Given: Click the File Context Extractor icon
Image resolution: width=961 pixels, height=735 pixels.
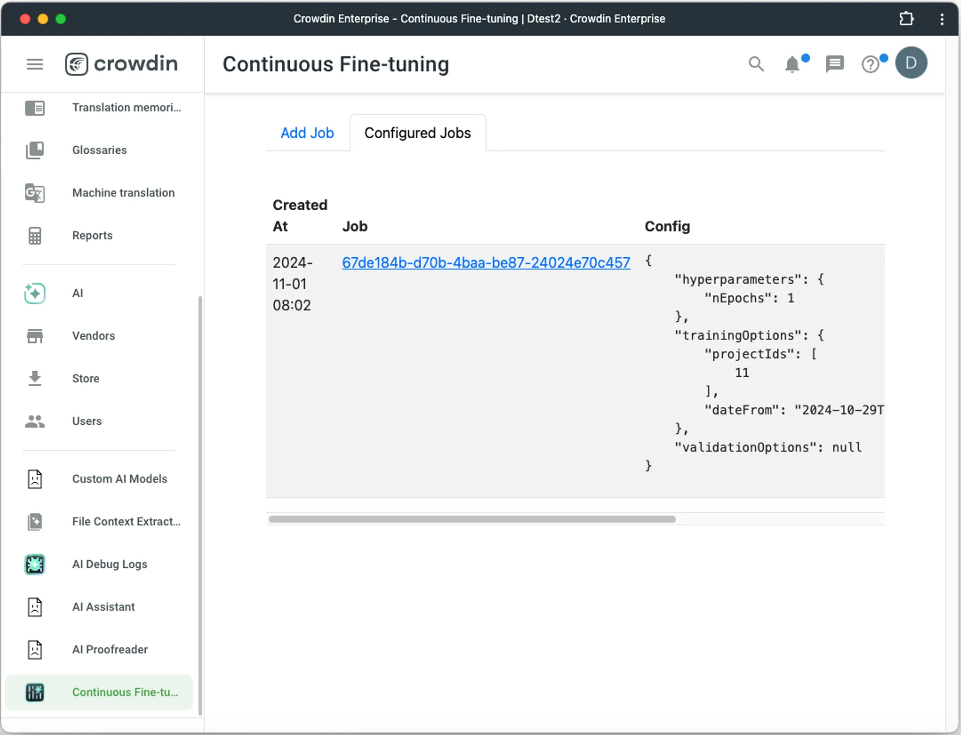Looking at the screenshot, I should click(35, 521).
